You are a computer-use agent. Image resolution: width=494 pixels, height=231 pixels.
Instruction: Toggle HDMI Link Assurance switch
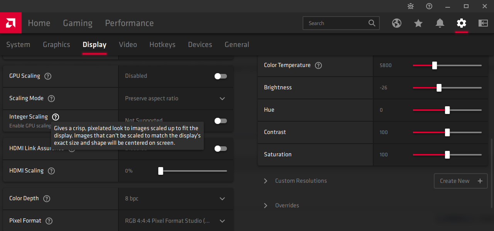coord(221,149)
